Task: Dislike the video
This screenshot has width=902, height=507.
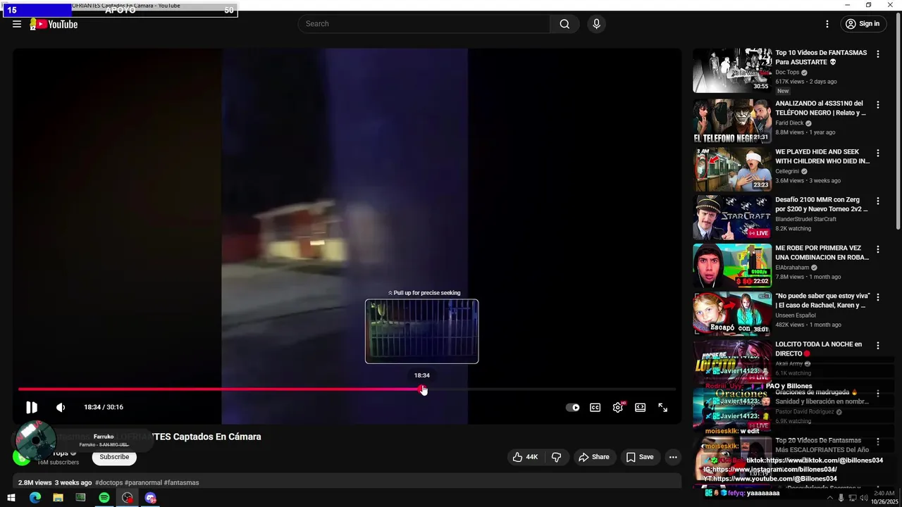Action: (557, 457)
